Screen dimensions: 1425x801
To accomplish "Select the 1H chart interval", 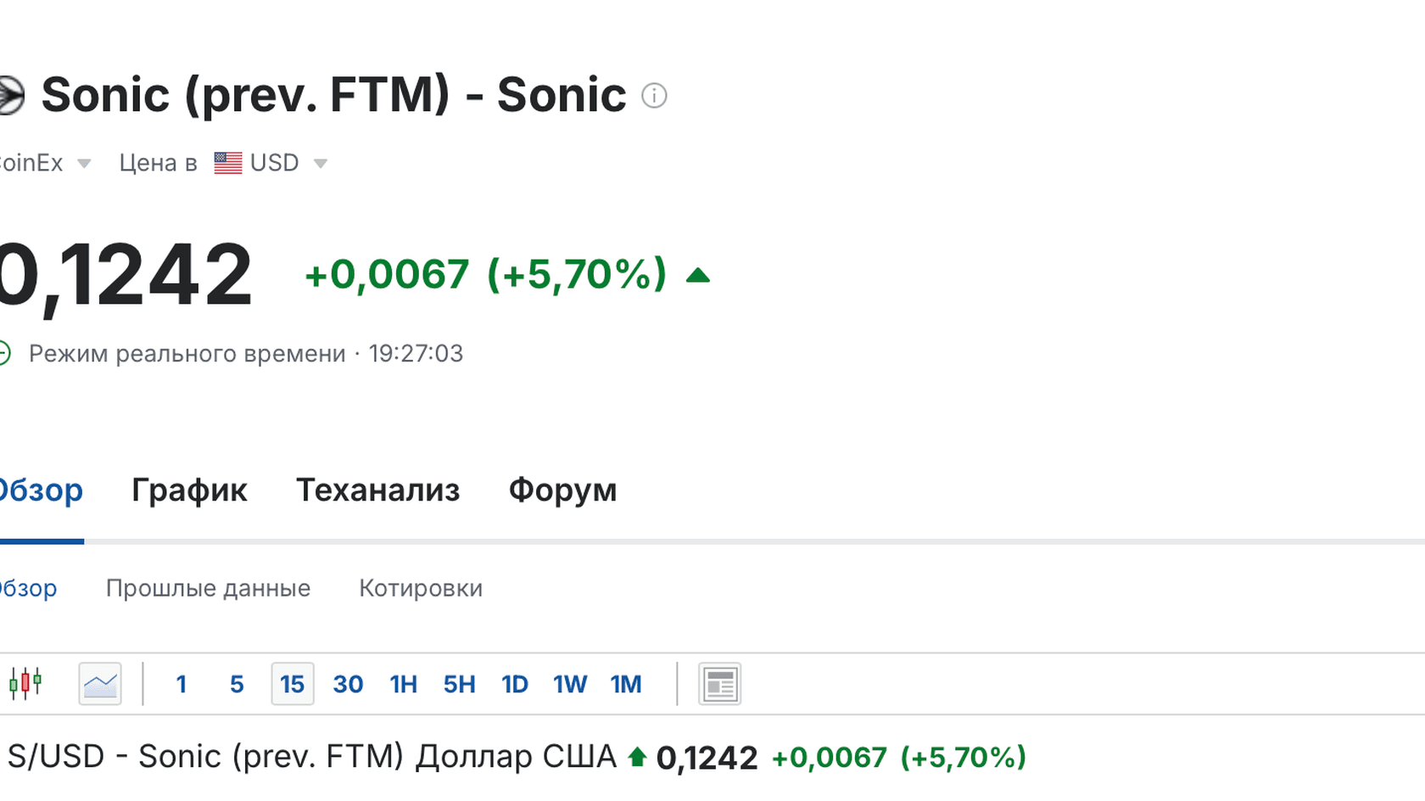I will 403,684.
